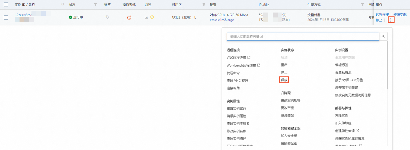Select 重置实例密码 menu entry
The width and height of the screenshot is (410, 150).
pyautogui.click(x=236, y=108)
